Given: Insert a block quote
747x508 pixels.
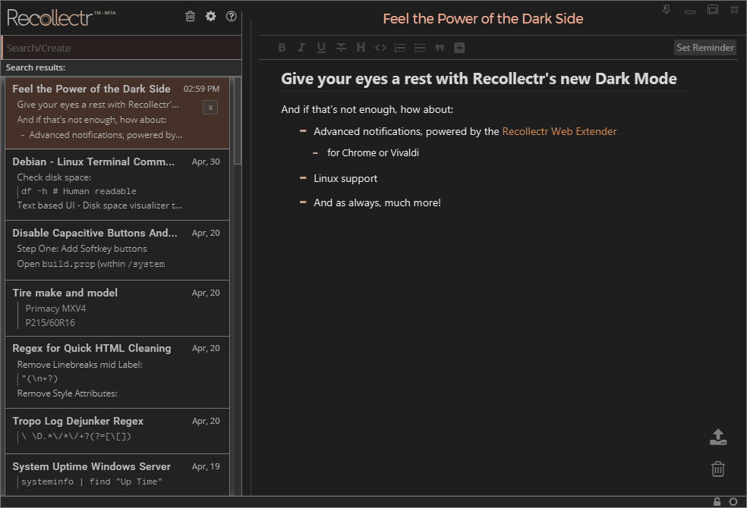Looking at the screenshot, I should click(440, 48).
